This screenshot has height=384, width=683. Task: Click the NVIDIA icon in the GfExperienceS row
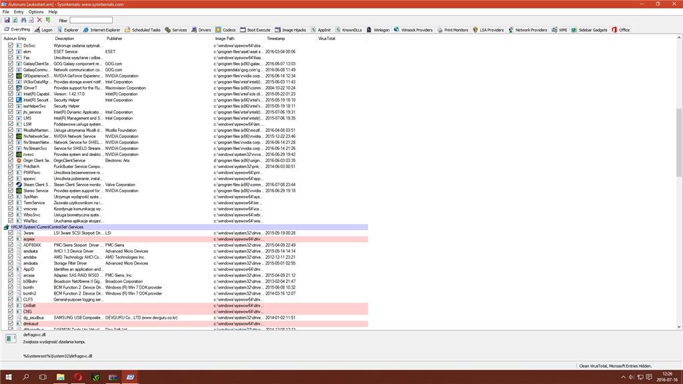click(19, 76)
